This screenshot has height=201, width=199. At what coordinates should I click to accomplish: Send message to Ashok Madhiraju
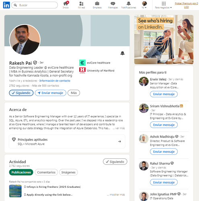tap(164, 152)
